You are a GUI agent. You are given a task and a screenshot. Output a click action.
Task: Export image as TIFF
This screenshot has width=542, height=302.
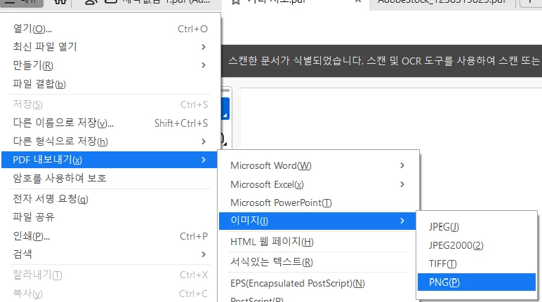coord(477,263)
